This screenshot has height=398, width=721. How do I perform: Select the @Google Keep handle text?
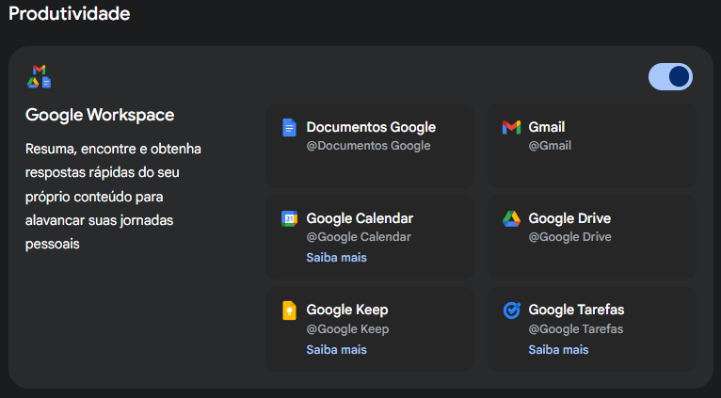[x=347, y=329]
